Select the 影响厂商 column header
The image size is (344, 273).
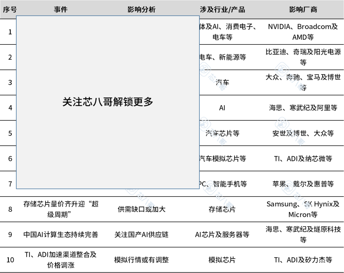point(303,10)
